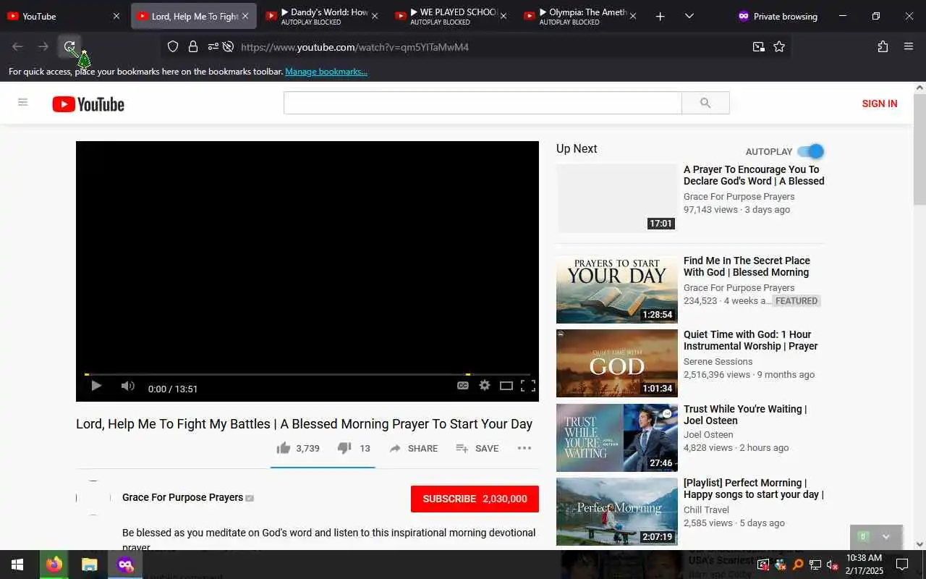Open Firefox from the taskbar
Viewport: 926px width, 579px height.
click(x=54, y=565)
